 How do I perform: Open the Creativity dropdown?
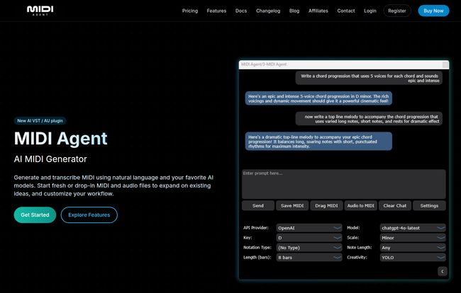(413, 258)
